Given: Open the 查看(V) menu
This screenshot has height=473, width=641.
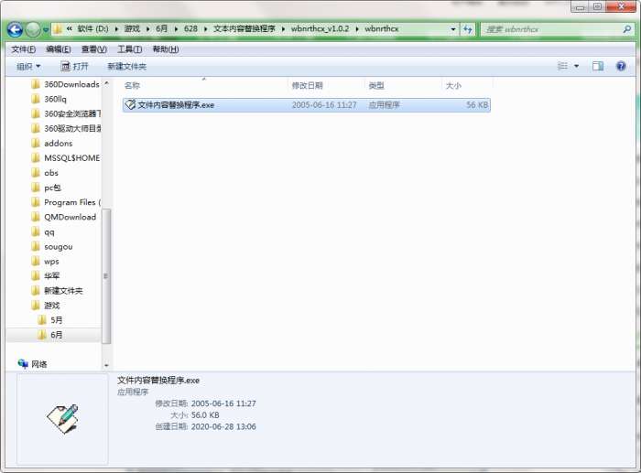Looking at the screenshot, I should (94, 49).
